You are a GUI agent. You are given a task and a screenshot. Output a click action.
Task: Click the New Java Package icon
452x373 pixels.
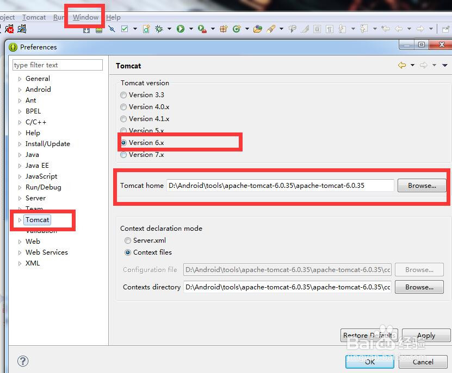224,29
